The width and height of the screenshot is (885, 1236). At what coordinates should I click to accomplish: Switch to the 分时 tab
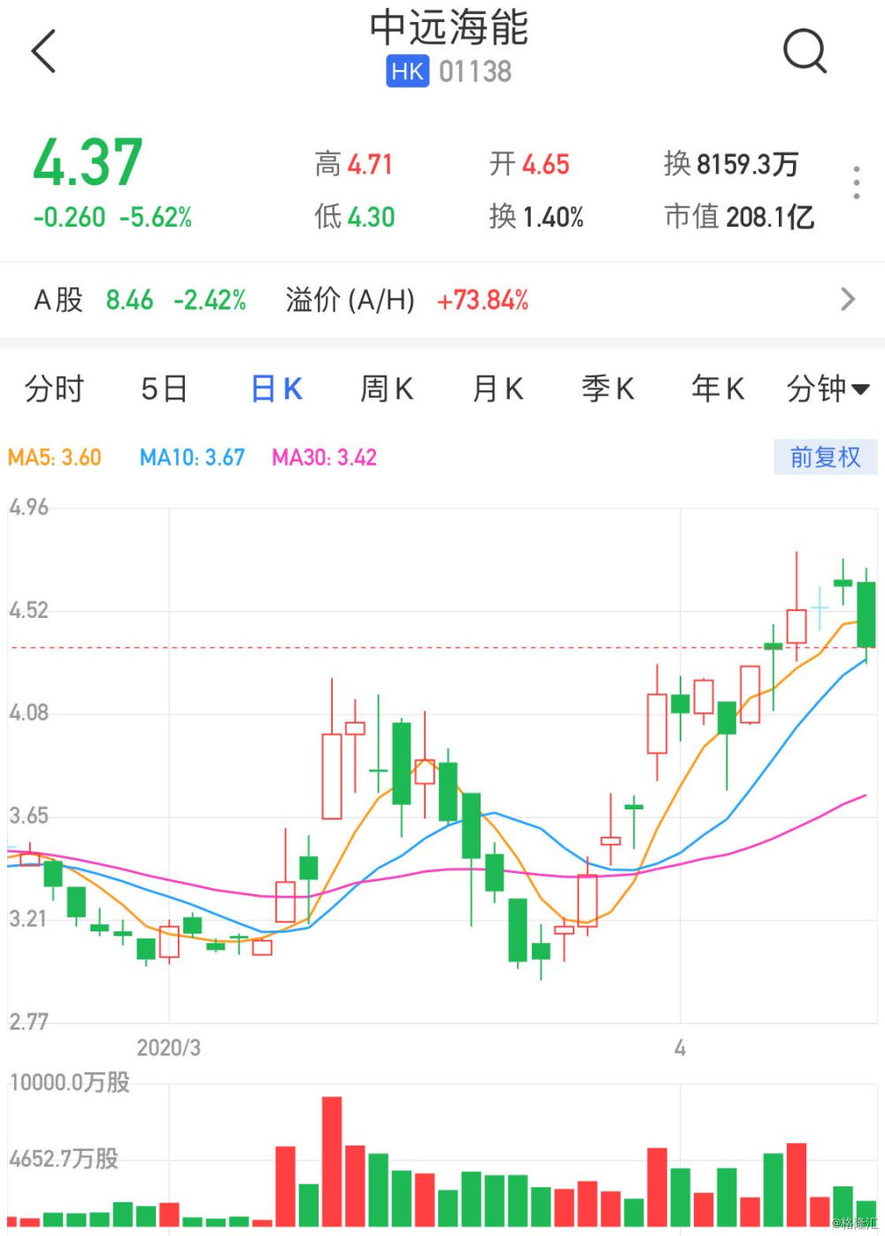(54, 389)
